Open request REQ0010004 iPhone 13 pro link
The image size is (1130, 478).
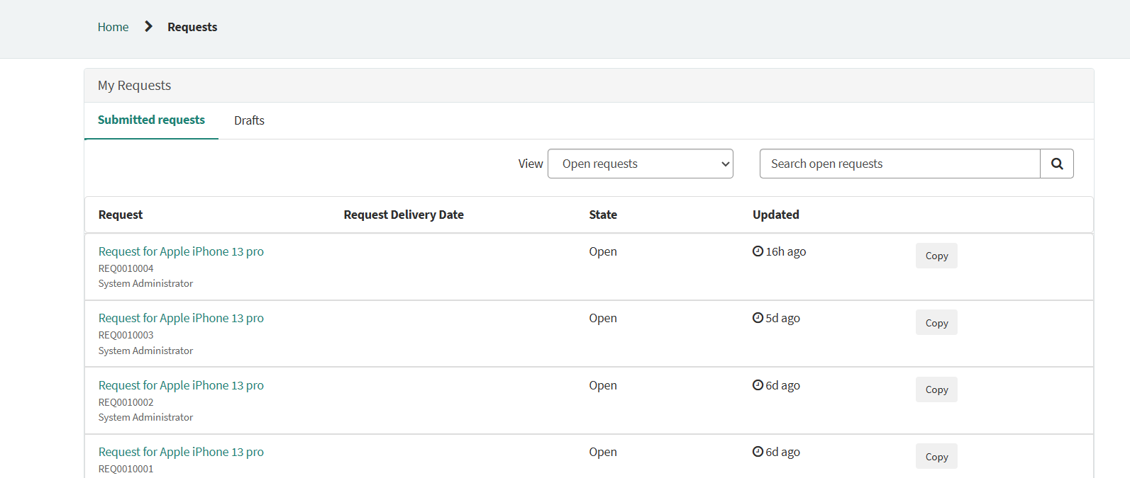[181, 251]
